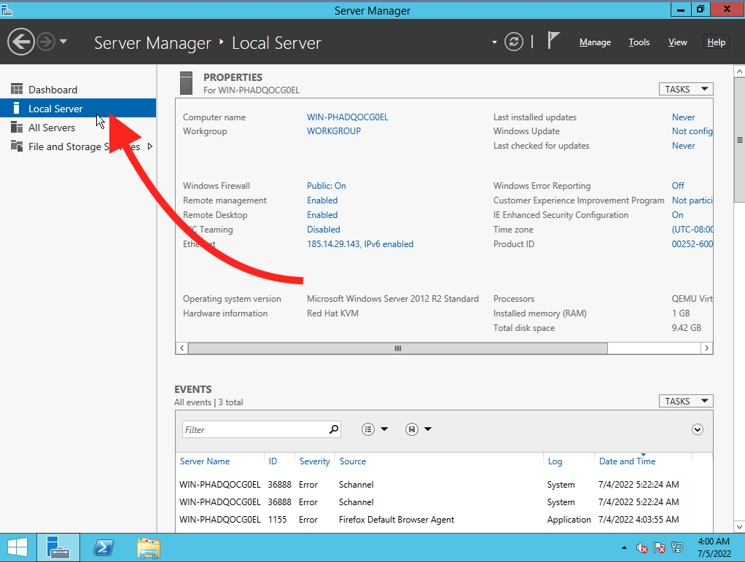Open File Explorer from the taskbar
Screen dimensions: 745x562
click(149, 547)
